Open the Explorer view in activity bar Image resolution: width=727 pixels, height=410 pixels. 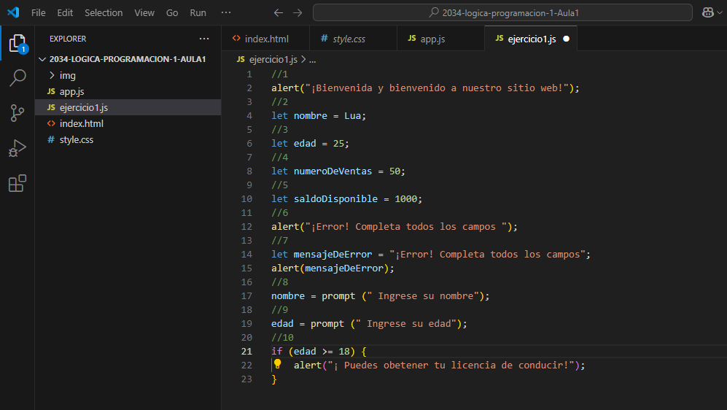[18, 43]
